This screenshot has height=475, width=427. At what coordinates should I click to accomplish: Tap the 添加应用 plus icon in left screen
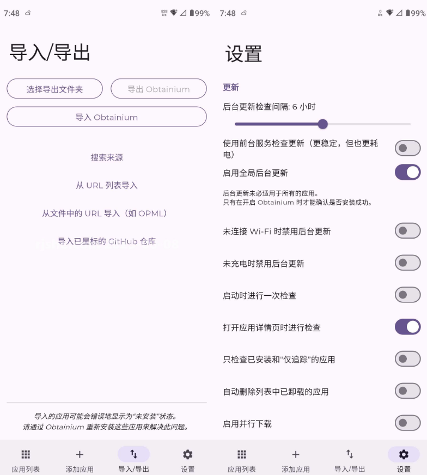[x=80, y=454]
